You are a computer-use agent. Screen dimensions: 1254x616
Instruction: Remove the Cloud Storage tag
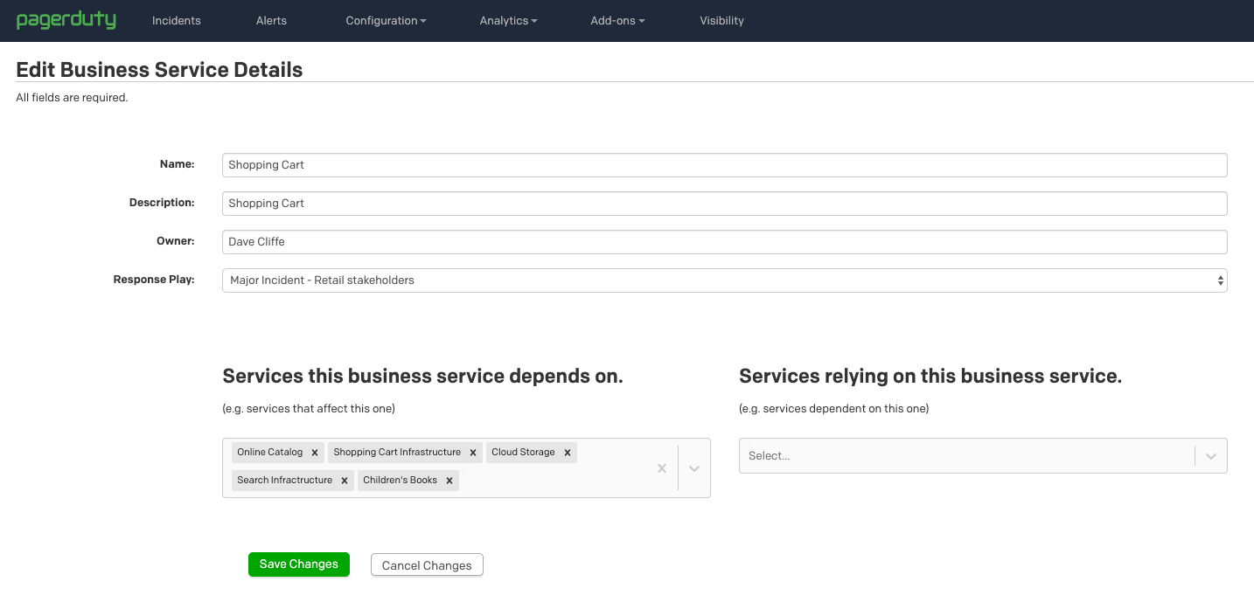pyautogui.click(x=568, y=453)
